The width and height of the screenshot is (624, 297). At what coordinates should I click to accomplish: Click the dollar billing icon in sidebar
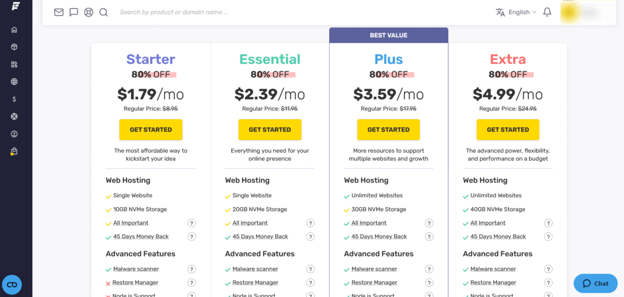(x=15, y=99)
